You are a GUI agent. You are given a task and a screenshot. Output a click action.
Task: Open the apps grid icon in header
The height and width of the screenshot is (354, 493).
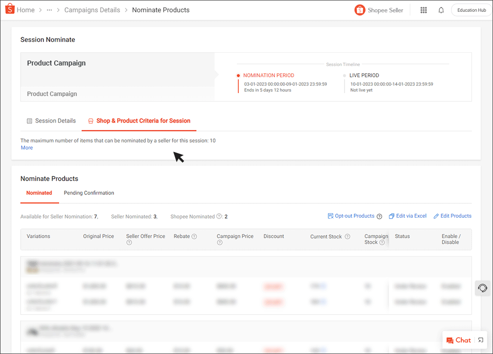[x=423, y=9]
